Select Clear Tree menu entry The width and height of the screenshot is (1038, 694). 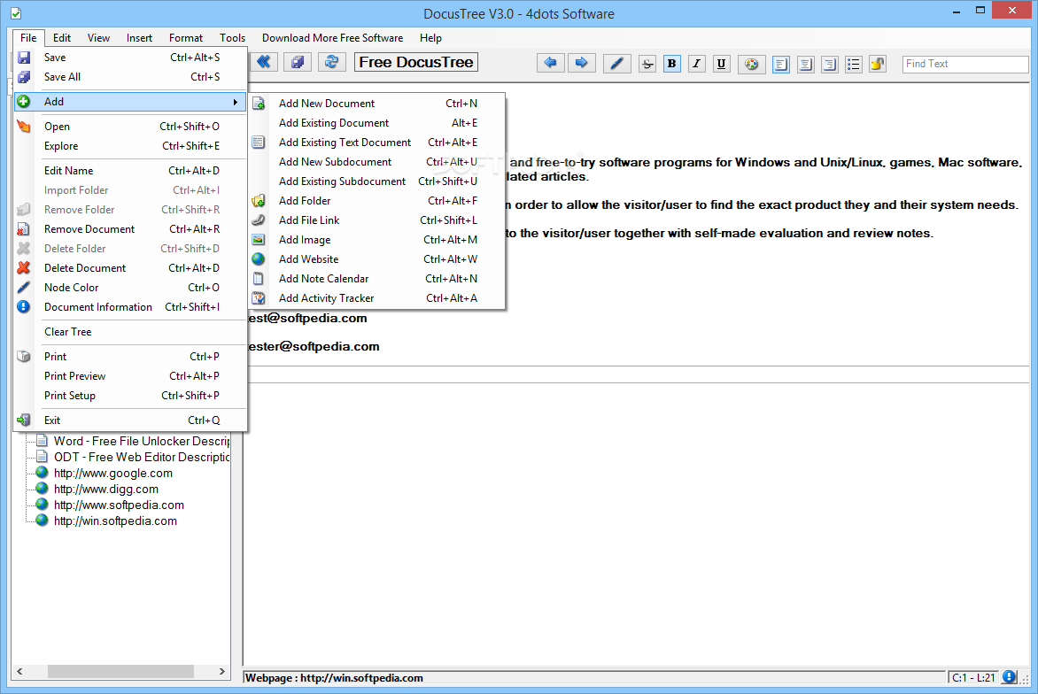130,332
